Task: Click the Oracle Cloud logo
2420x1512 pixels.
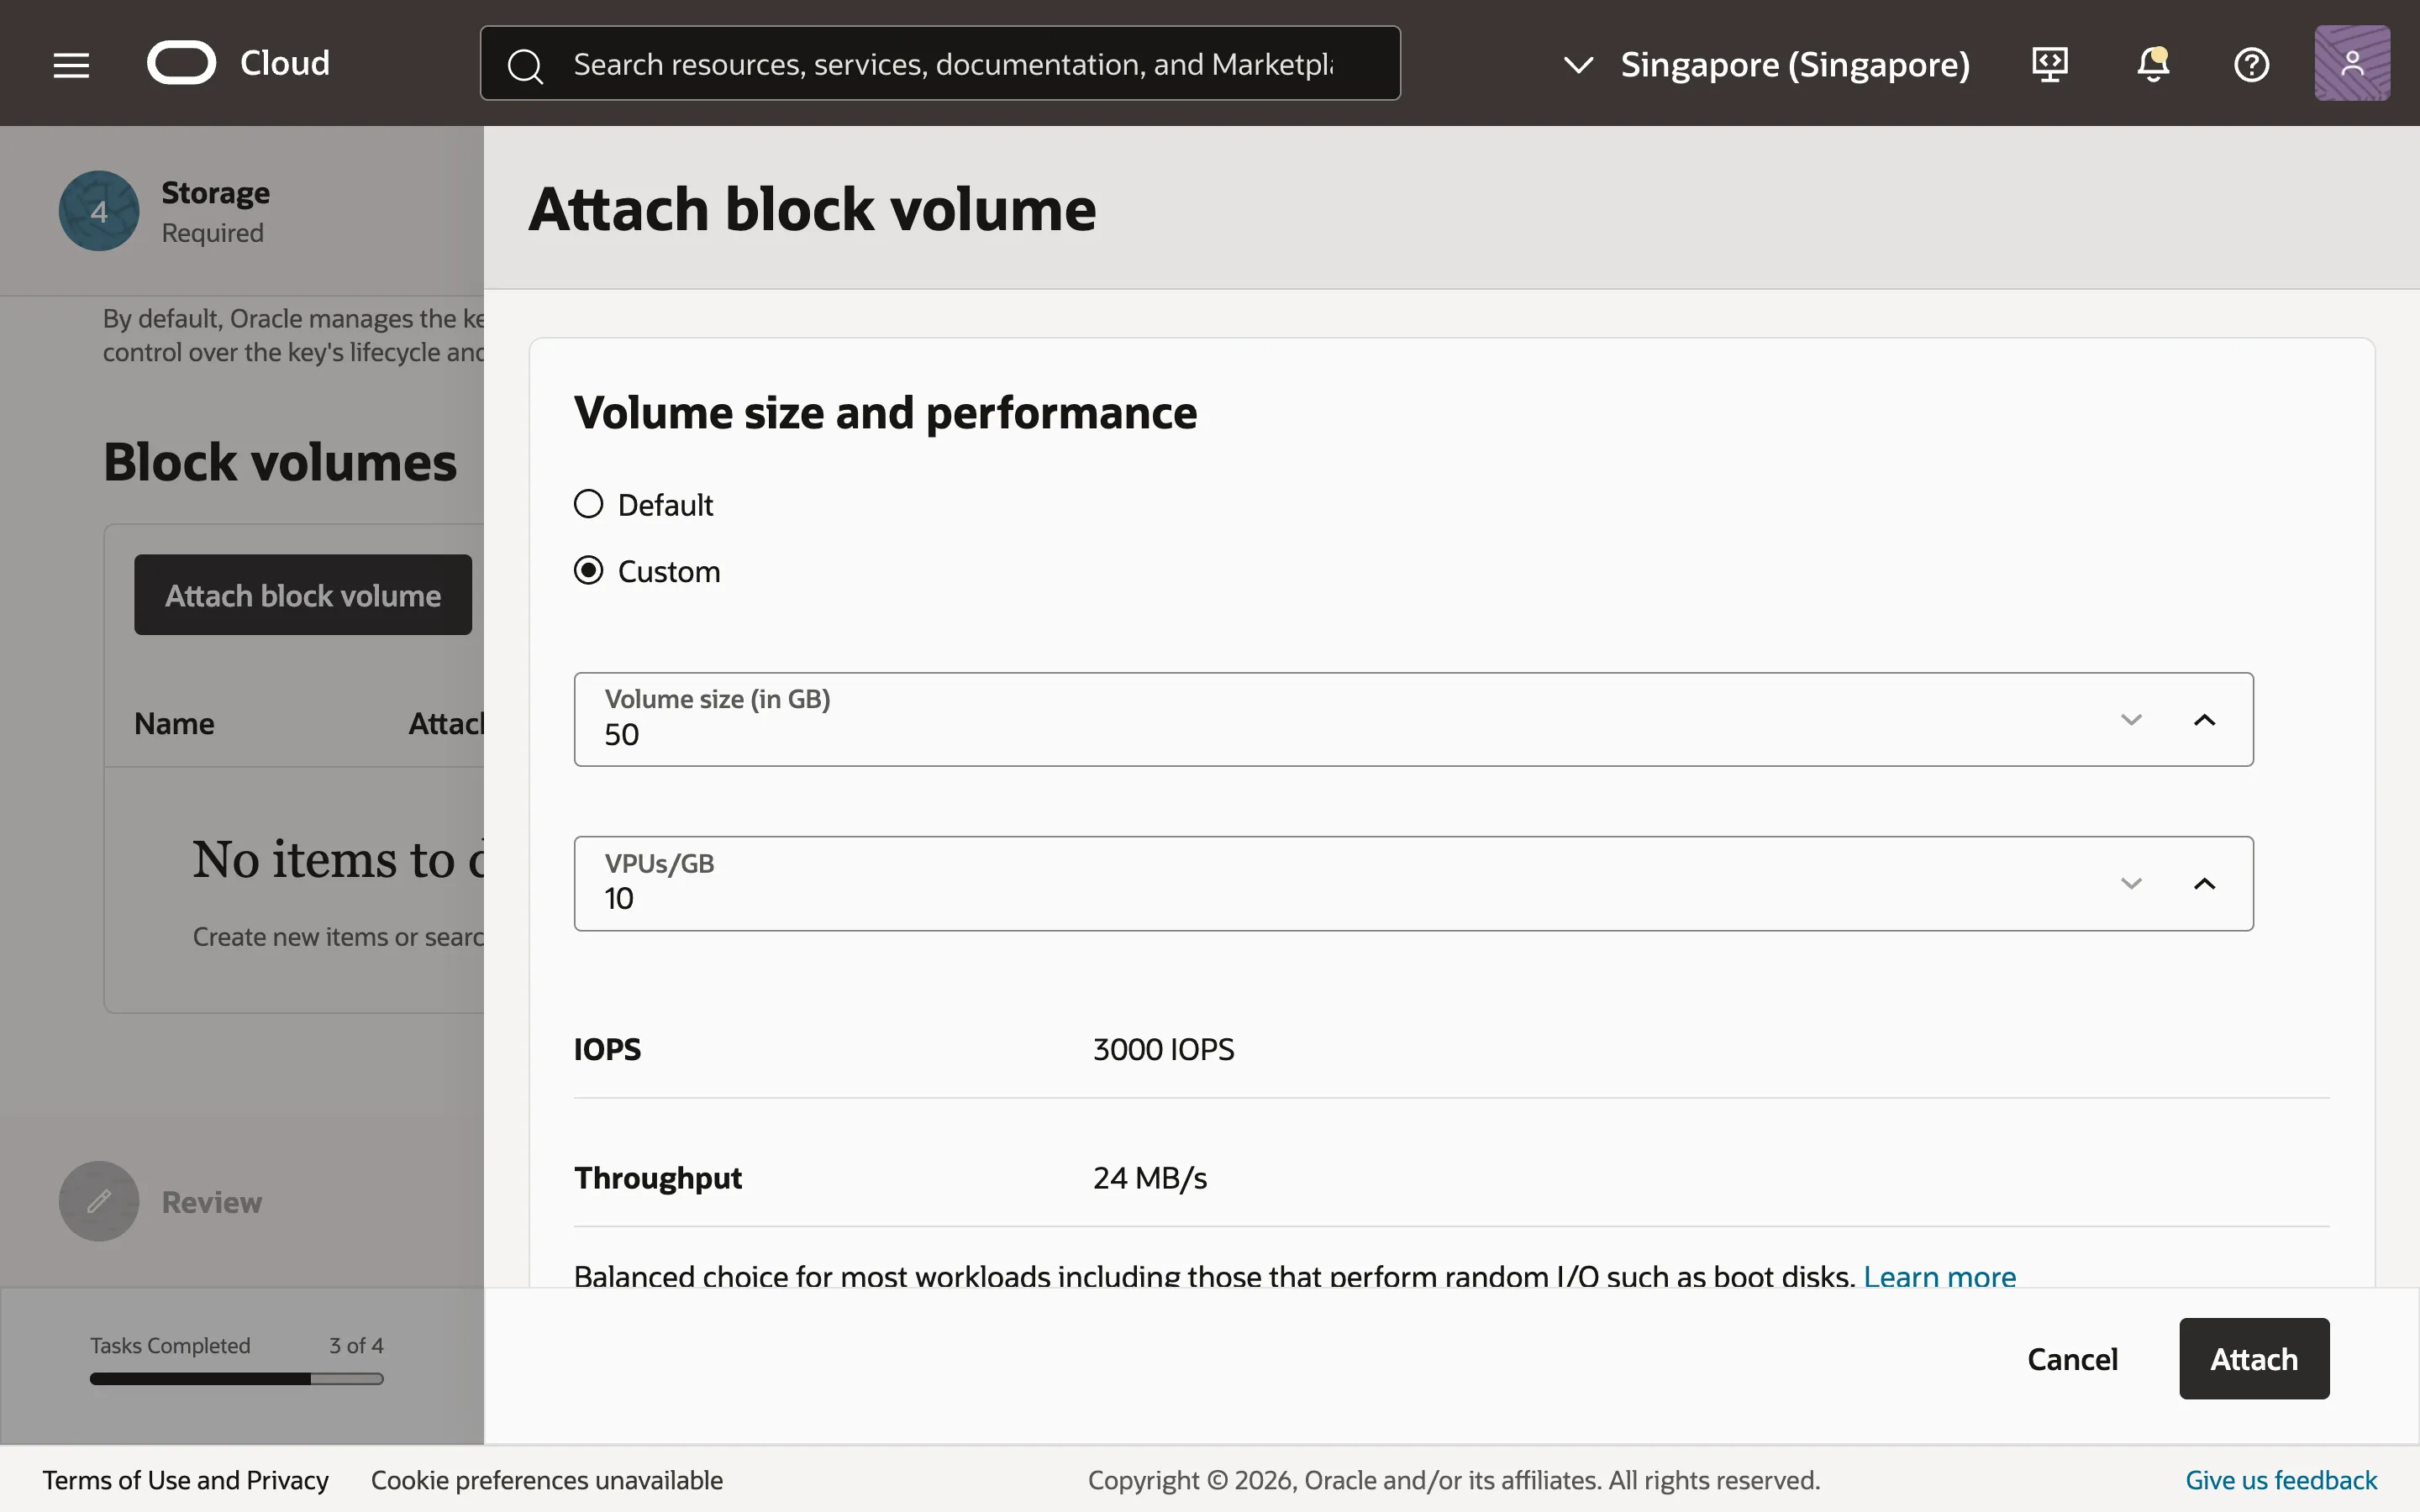Action: [182, 62]
